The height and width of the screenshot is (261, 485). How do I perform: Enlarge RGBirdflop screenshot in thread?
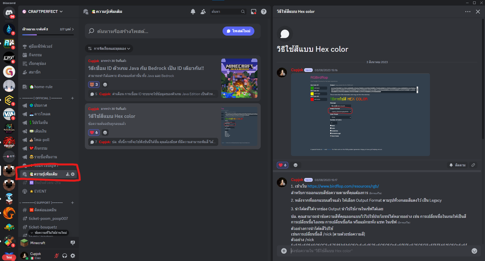360,115
